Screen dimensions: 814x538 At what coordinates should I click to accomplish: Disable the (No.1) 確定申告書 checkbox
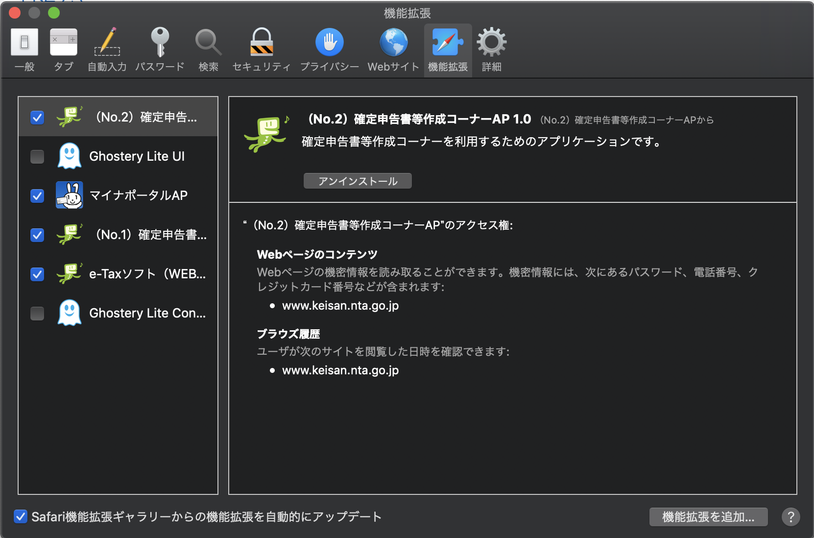pyautogui.click(x=37, y=235)
